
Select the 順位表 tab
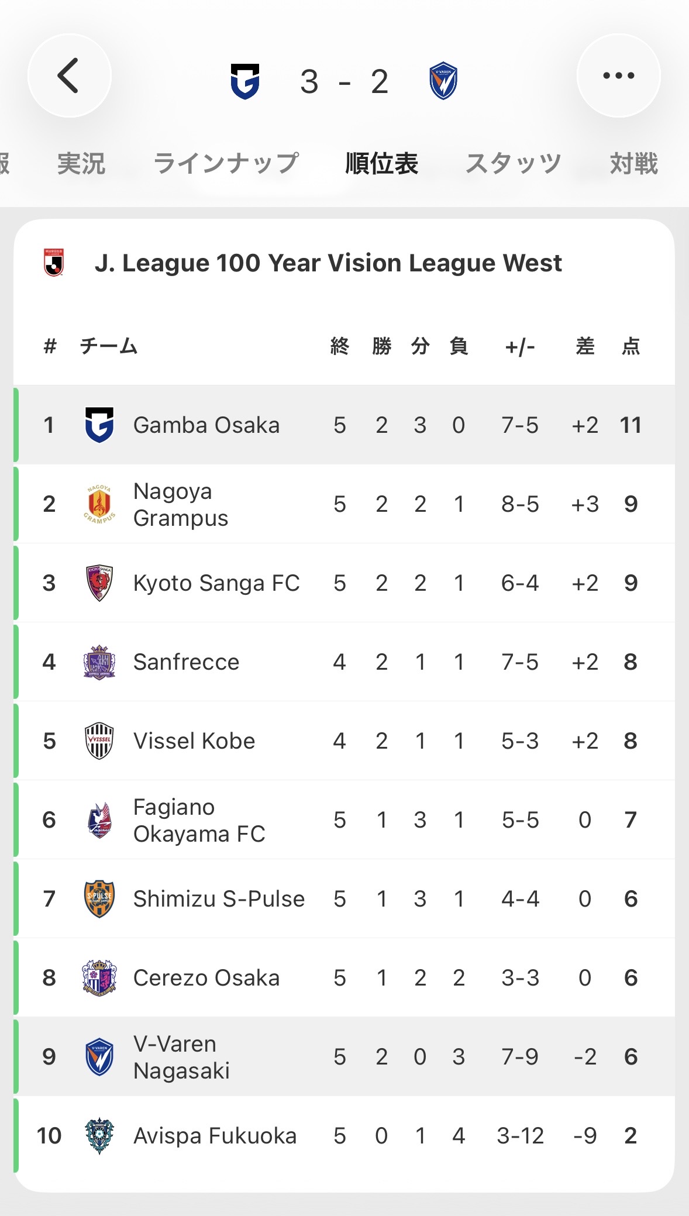[x=381, y=163]
